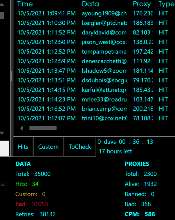Click timestamp 10/5/2021 1:17:07 PM
Viewport: 175px width, 220px height.
pyautogui.click(x=47, y=118)
